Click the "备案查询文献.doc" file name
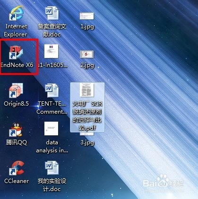The height and width of the screenshot is (199, 198). point(52,30)
